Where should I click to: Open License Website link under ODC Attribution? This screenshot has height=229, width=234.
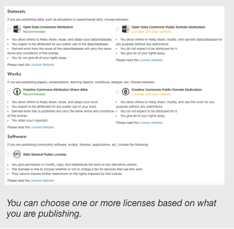tap(42, 65)
